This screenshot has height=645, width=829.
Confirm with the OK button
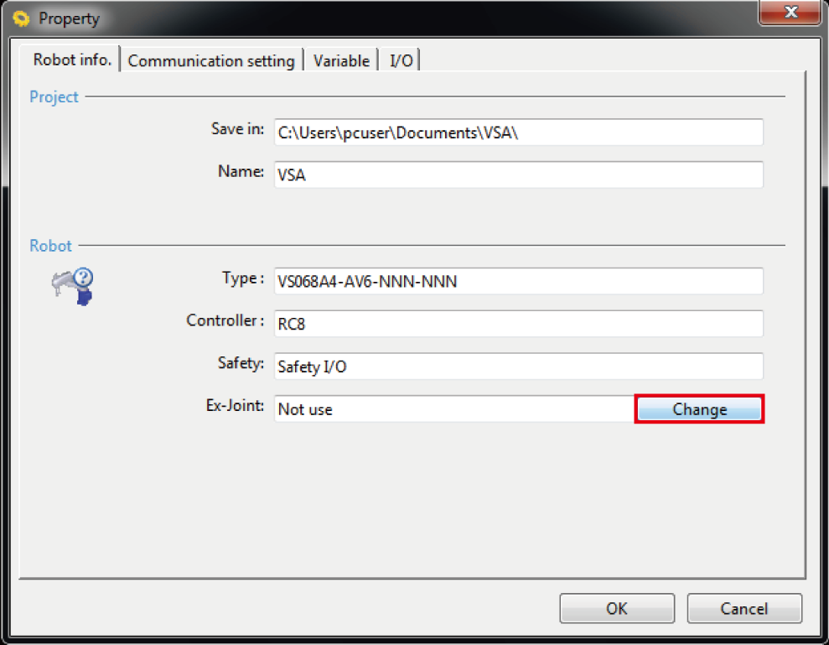pyautogui.click(x=616, y=609)
